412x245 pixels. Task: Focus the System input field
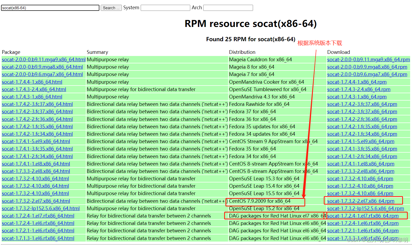coord(165,8)
